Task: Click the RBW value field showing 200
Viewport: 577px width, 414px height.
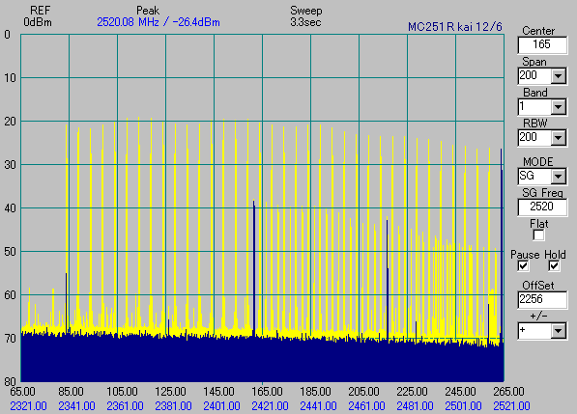Action: point(534,138)
